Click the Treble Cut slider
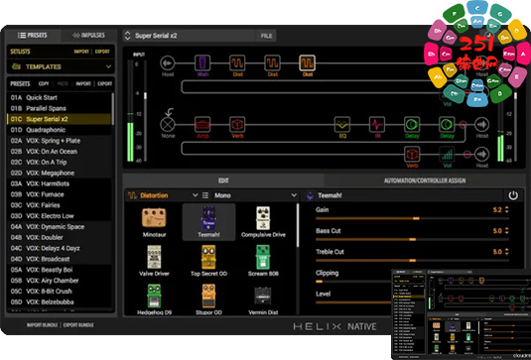531x360 pixels. [x=412, y=261]
